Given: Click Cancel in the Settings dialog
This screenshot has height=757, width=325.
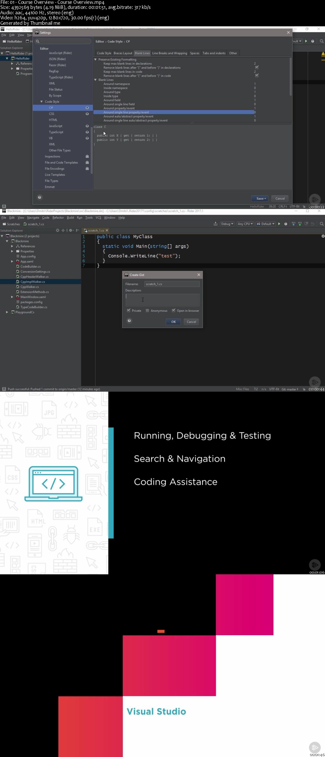Looking at the screenshot, I should point(280,199).
